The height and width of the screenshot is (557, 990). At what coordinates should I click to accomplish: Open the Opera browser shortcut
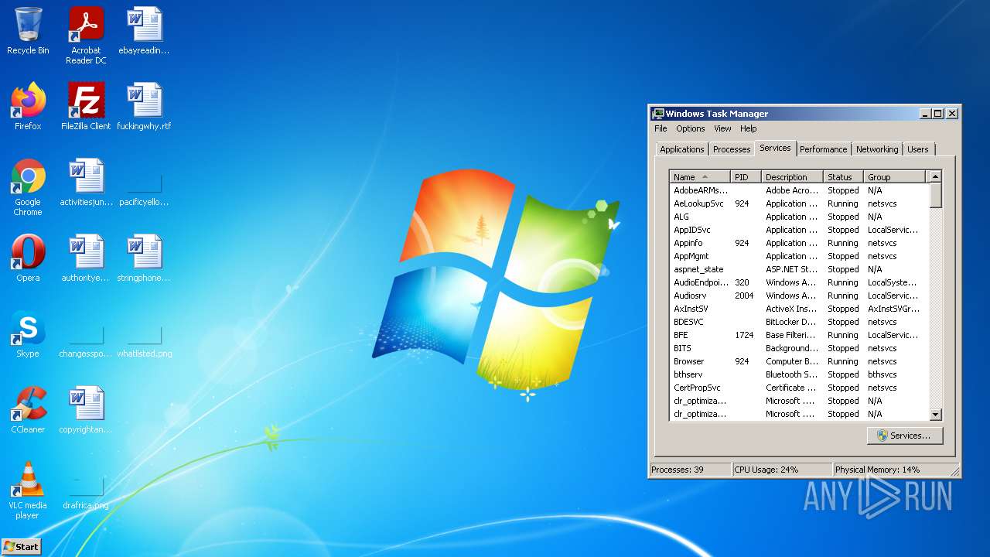click(x=28, y=258)
